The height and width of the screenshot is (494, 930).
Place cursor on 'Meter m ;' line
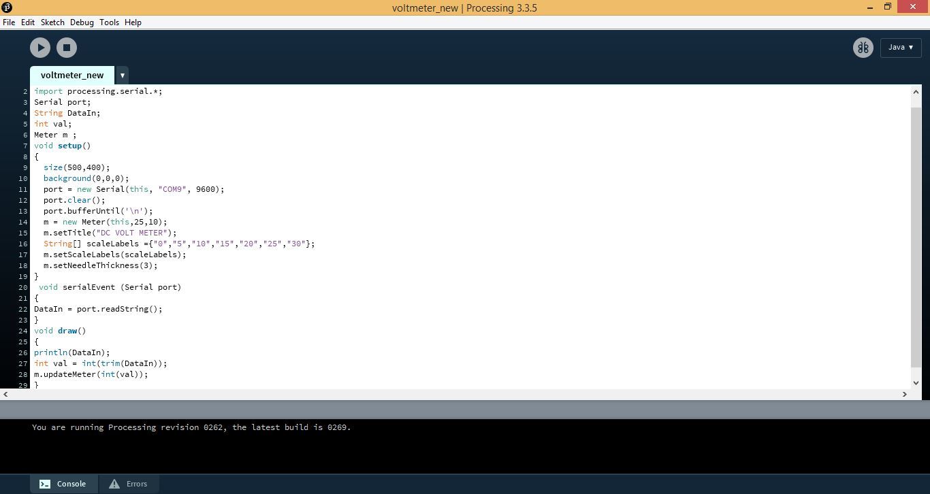pos(55,135)
